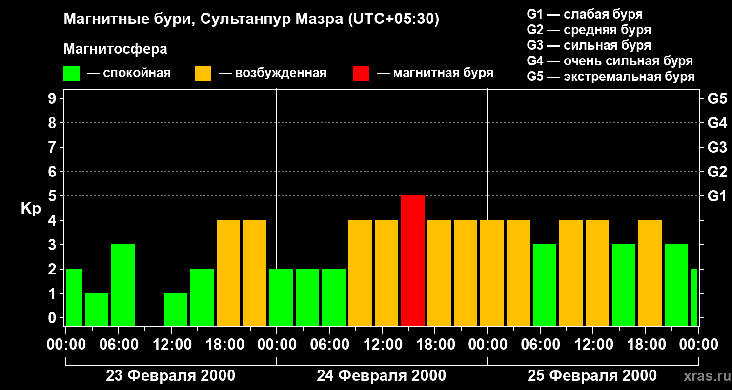Select the green Kp 2 bar at 15:00 on 23 February

(x=202, y=297)
